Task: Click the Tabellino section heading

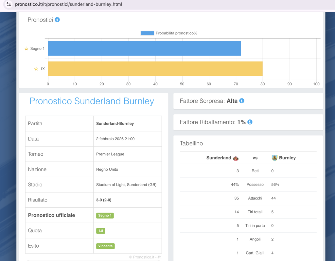Action: click(191, 144)
